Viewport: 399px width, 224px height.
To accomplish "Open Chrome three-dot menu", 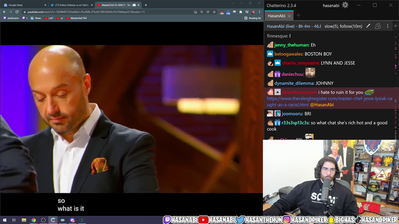I will click(259, 12).
